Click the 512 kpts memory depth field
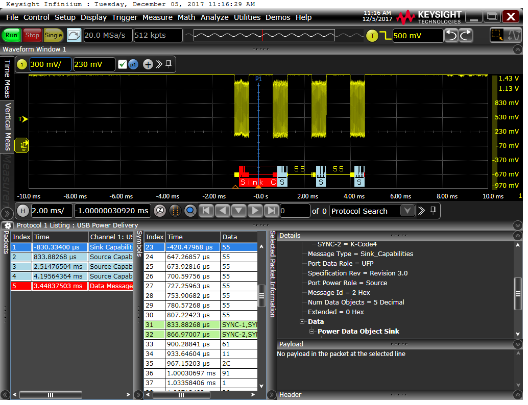528x405 pixels. click(x=158, y=35)
